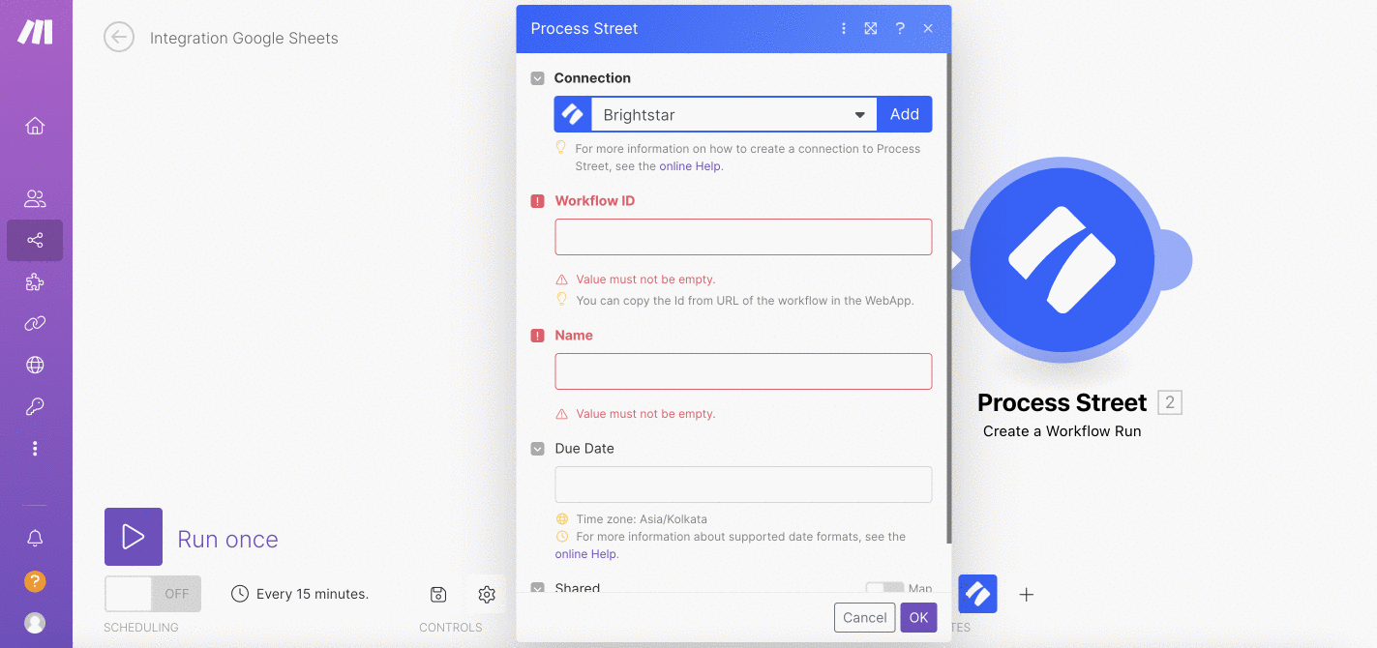This screenshot has width=1377, height=648.
Task: Open orange help question mark icon
Action: (x=35, y=581)
